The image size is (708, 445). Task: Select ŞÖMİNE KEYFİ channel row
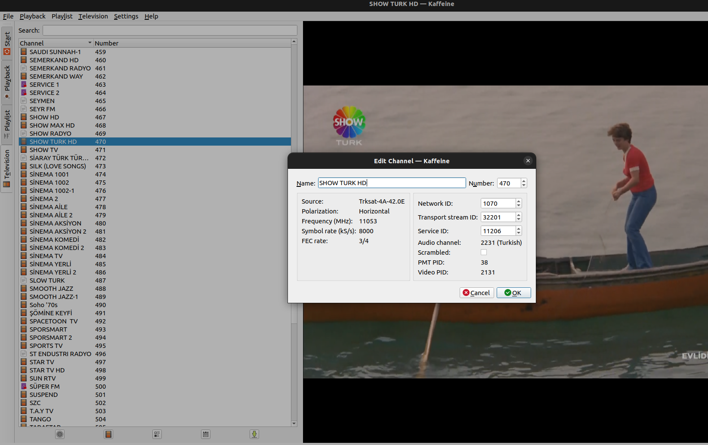[x=155, y=313]
